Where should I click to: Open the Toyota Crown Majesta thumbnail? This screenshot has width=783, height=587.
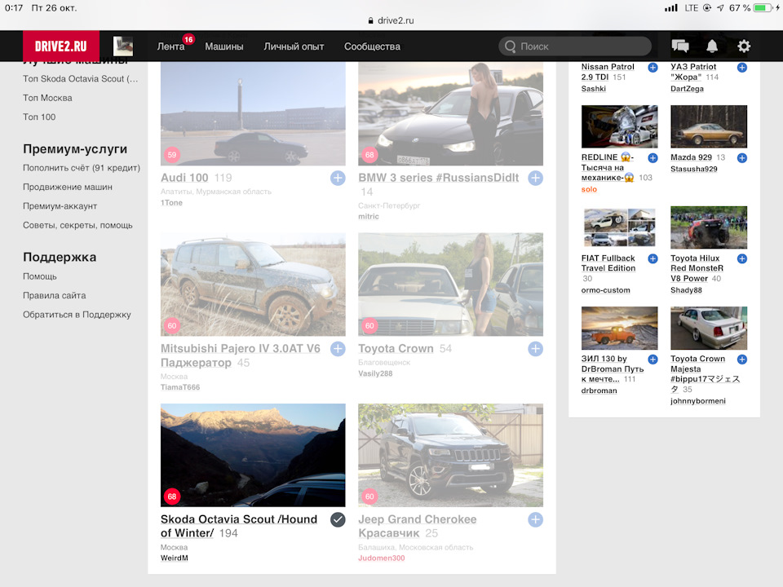(x=709, y=328)
